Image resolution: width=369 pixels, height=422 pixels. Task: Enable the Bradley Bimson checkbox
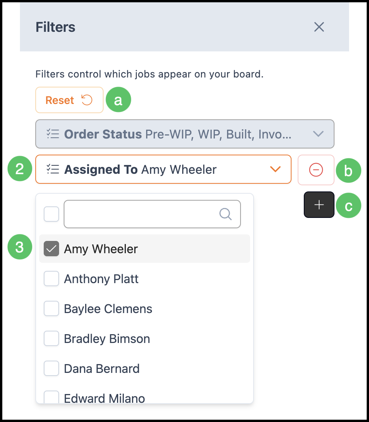tap(51, 338)
